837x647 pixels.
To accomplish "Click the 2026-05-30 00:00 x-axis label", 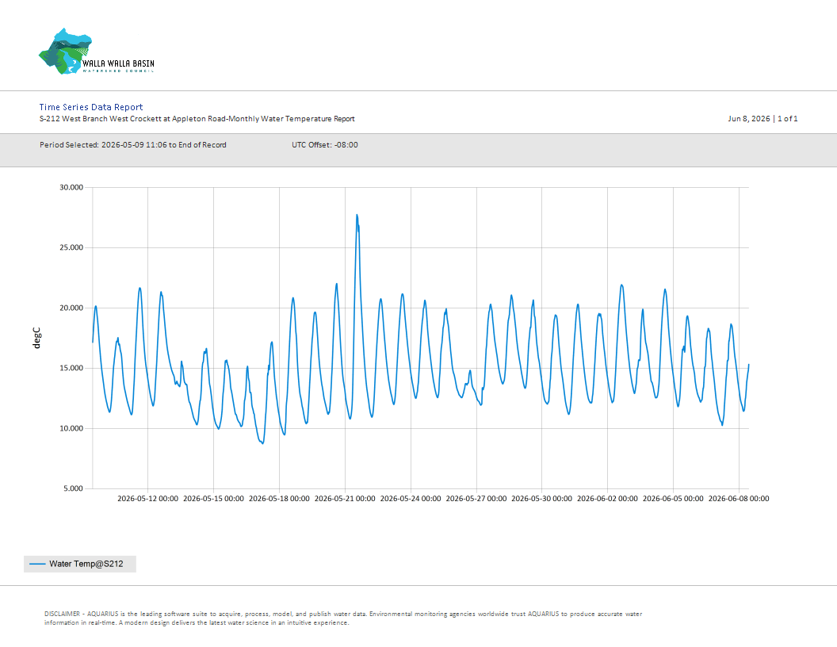I will click(x=542, y=499).
